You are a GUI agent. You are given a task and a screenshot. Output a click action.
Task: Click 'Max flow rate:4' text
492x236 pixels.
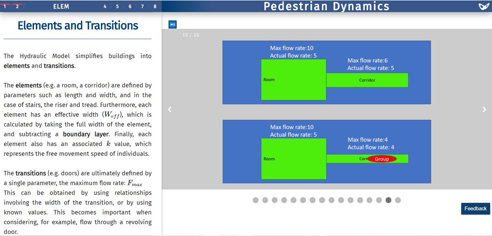368,140
